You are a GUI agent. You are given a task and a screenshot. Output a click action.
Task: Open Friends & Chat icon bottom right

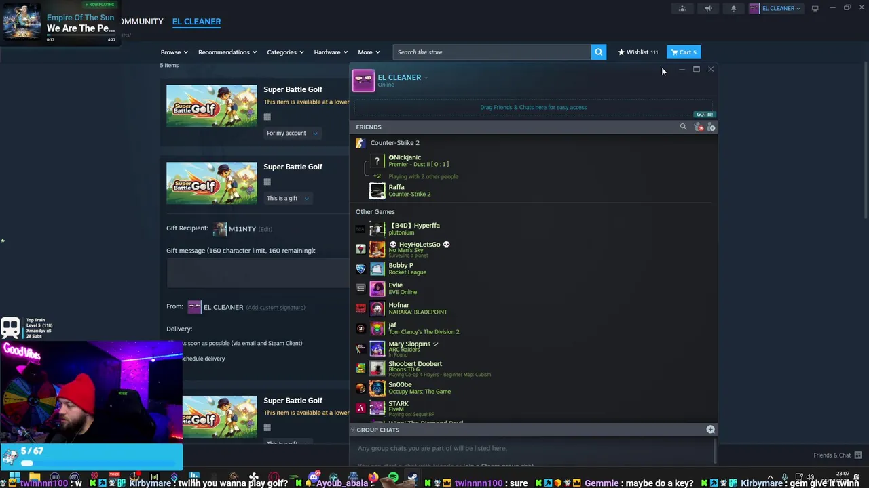click(x=858, y=455)
